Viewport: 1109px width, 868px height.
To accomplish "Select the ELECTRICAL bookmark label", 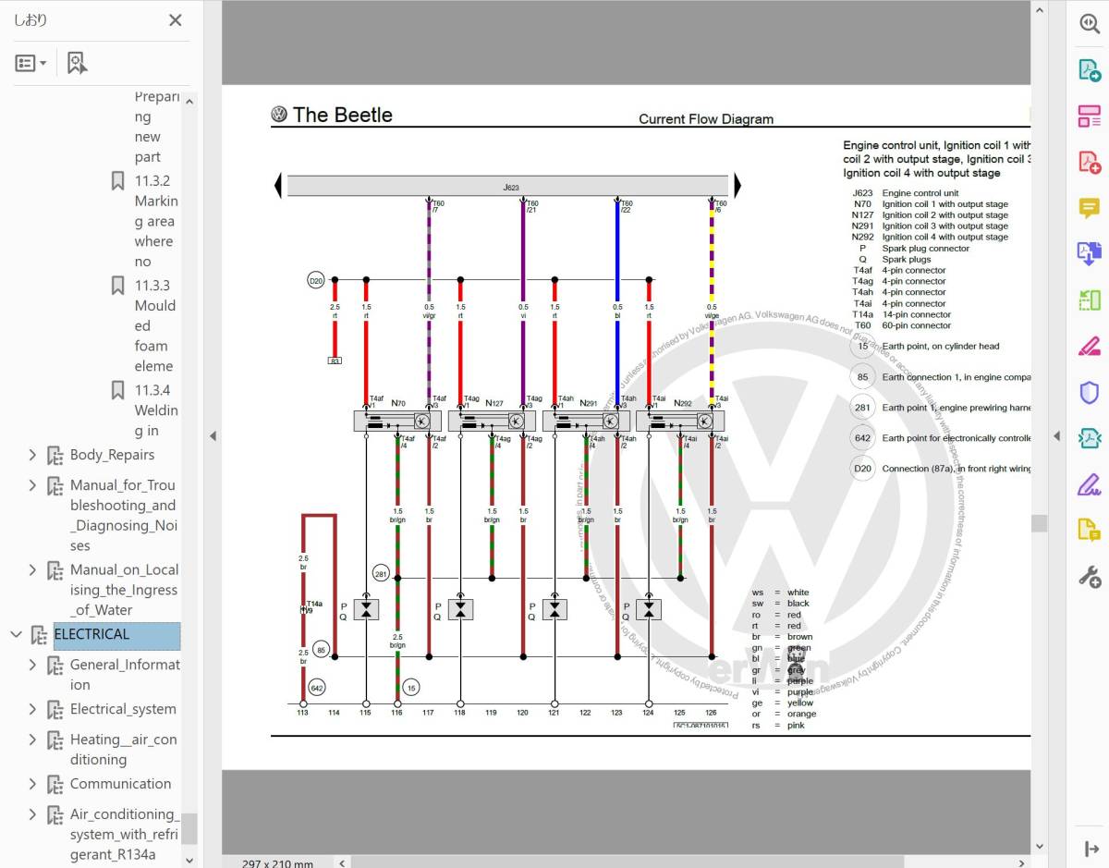I will 91,634.
